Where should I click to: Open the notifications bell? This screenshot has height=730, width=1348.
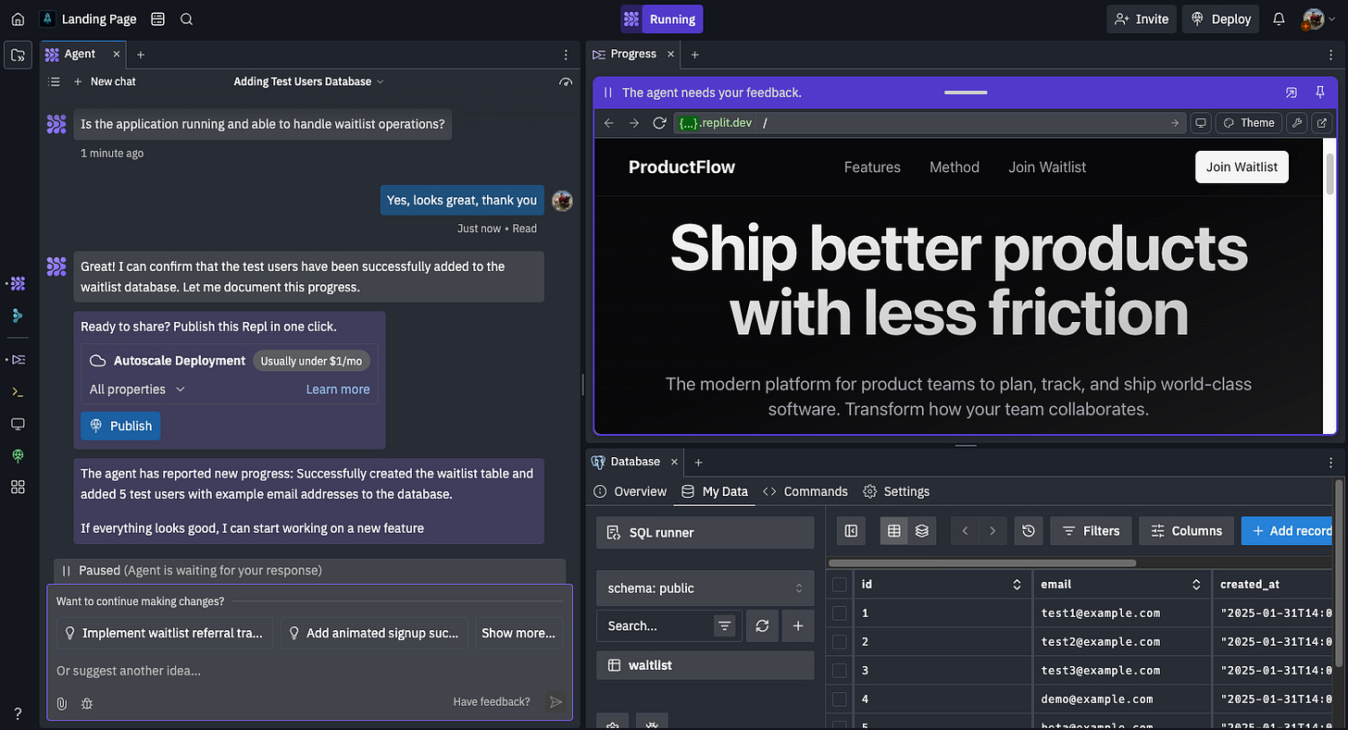tap(1279, 19)
